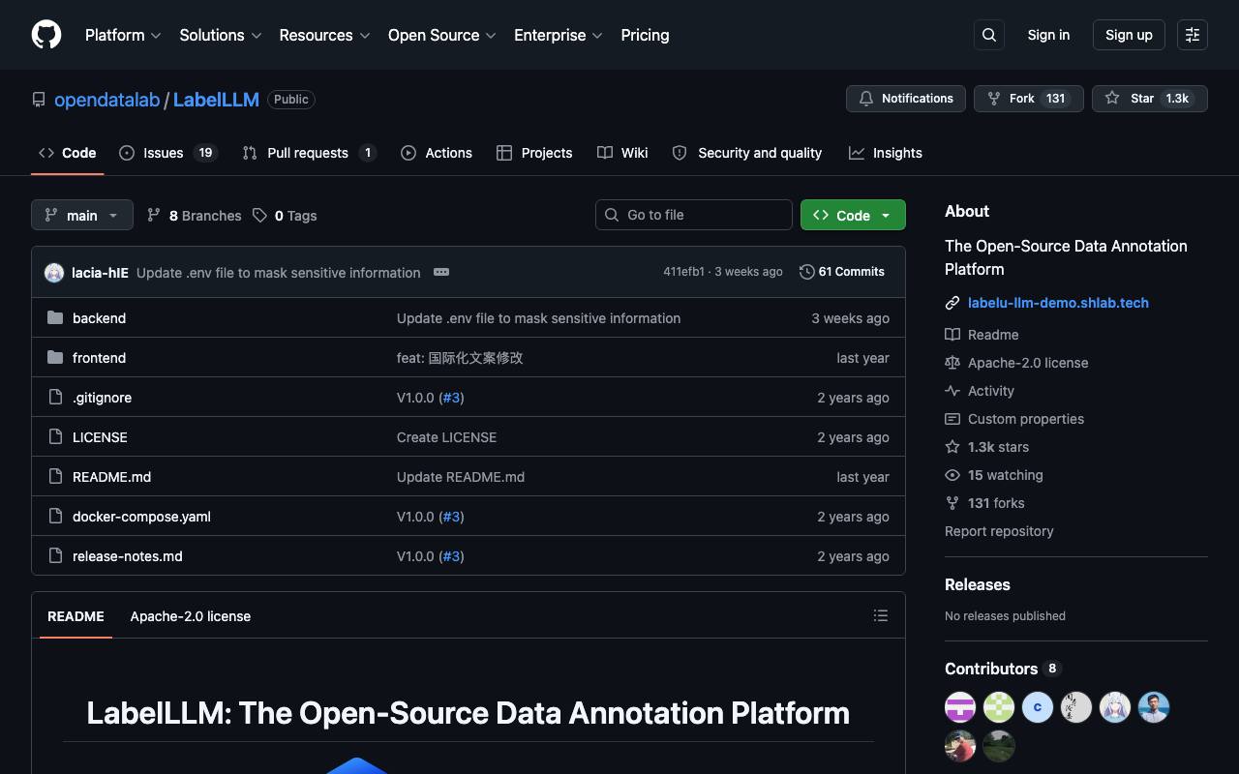The width and height of the screenshot is (1239, 774).
Task: Click the Notifications button
Action: (x=906, y=99)
